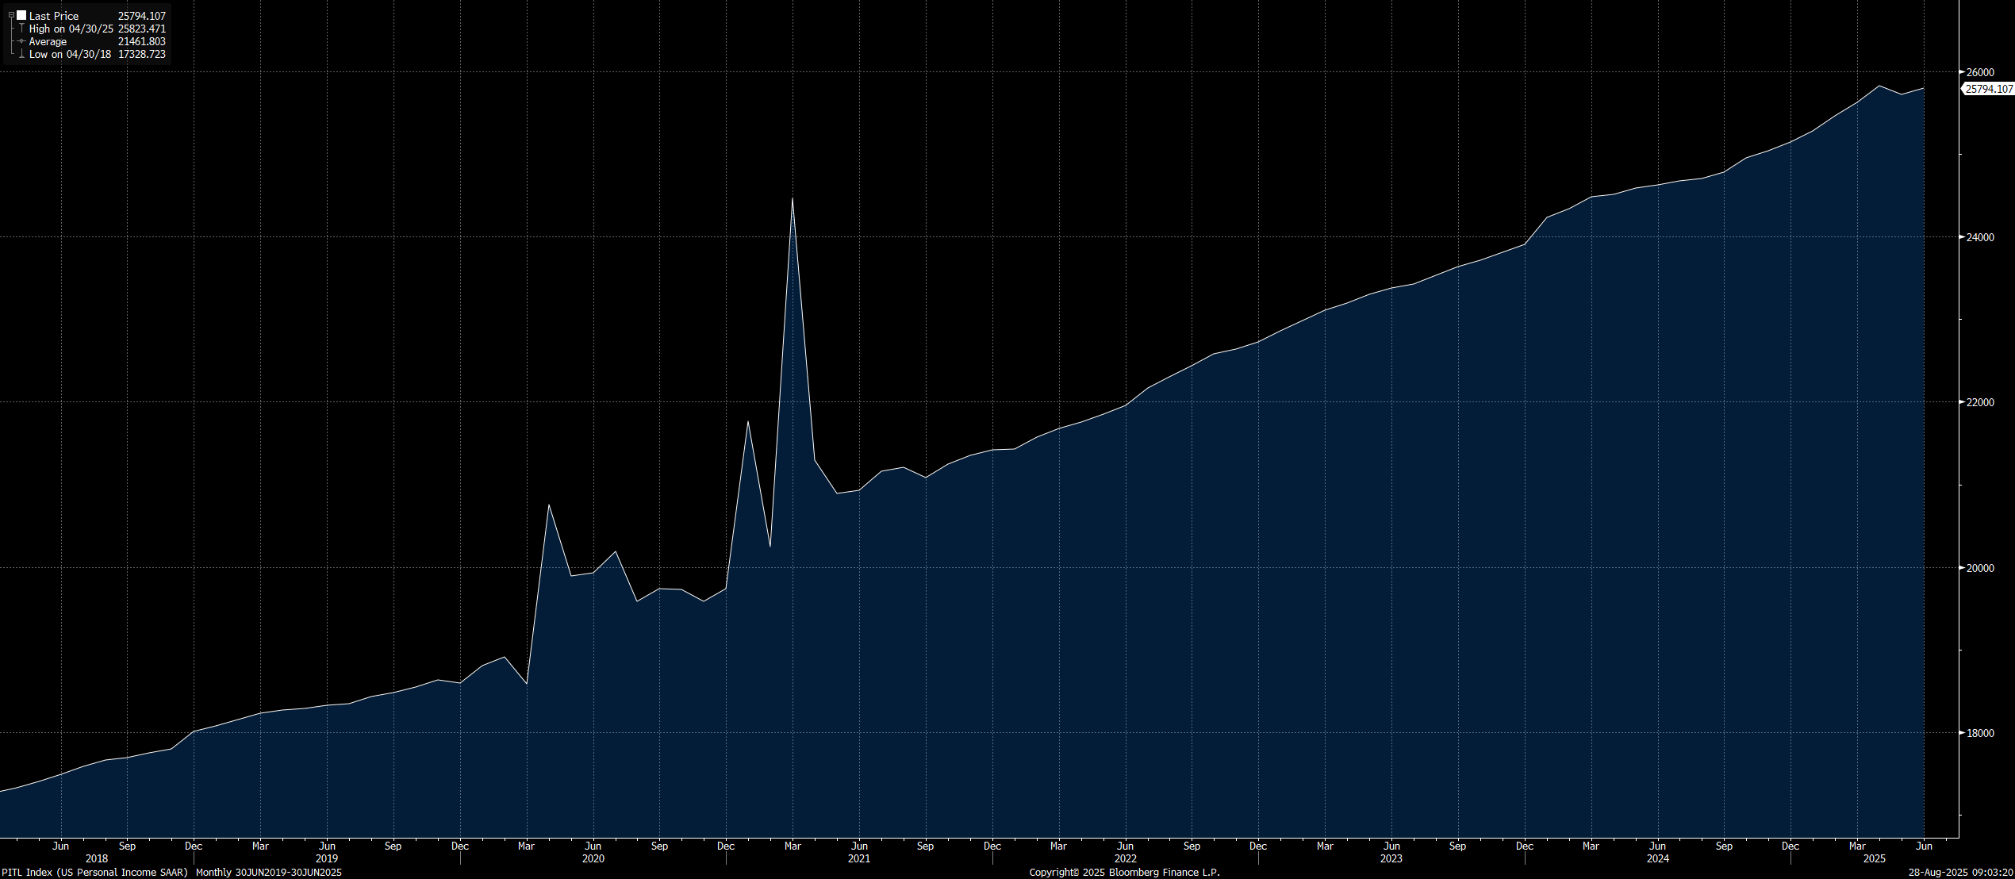2015x879 pixels.
Task: Click the Low marker icon in legend
Action: coord(22,54)
